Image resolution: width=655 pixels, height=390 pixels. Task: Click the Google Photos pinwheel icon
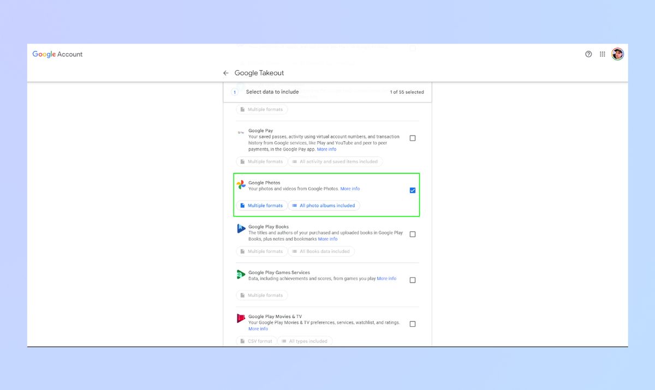coord(241,185)
